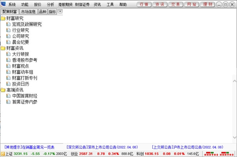Screen dimensions: 237x157
Task: Collapse the 高端资讯 tree folder
Action: [x=15, y=90]
